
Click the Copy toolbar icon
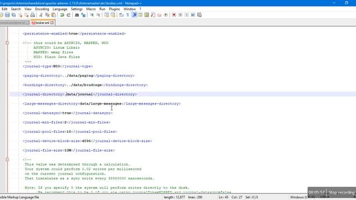pyautogui.click(x=47, y=15)
